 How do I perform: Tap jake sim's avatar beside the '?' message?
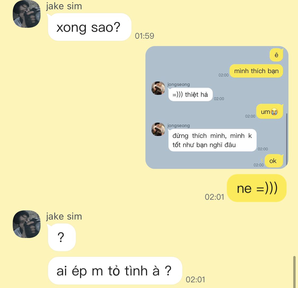coord(26,224)
